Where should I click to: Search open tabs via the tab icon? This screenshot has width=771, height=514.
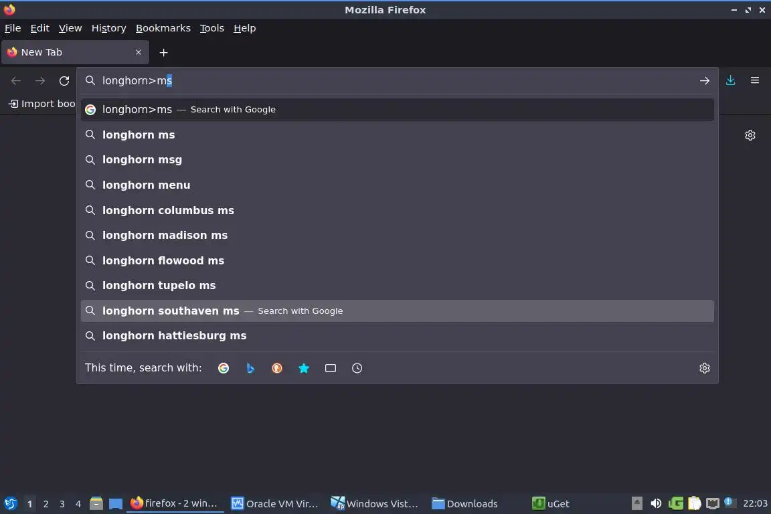coord(331,368)
